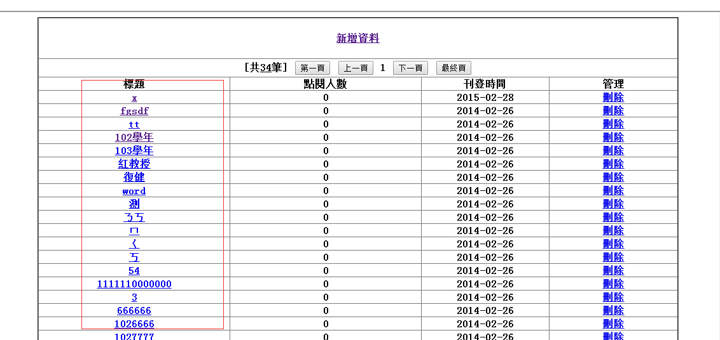Open the 54 entry

(x=134, y=271)
